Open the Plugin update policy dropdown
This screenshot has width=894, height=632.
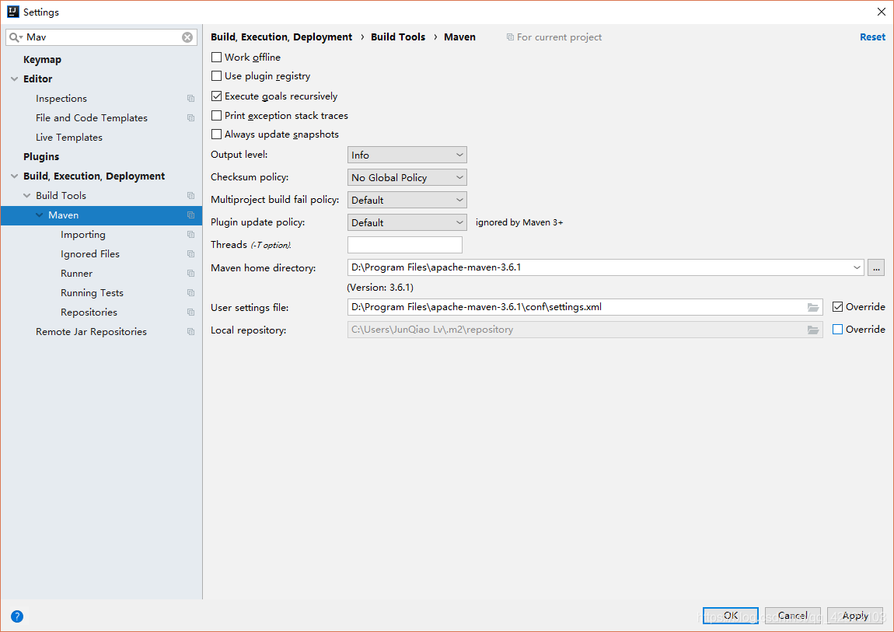[407, 222]
